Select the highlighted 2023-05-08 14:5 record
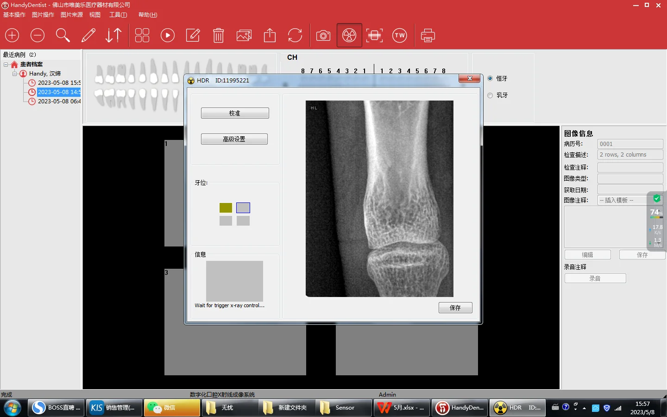The width and height of the screenshot is (667, 417). point(59,92)
